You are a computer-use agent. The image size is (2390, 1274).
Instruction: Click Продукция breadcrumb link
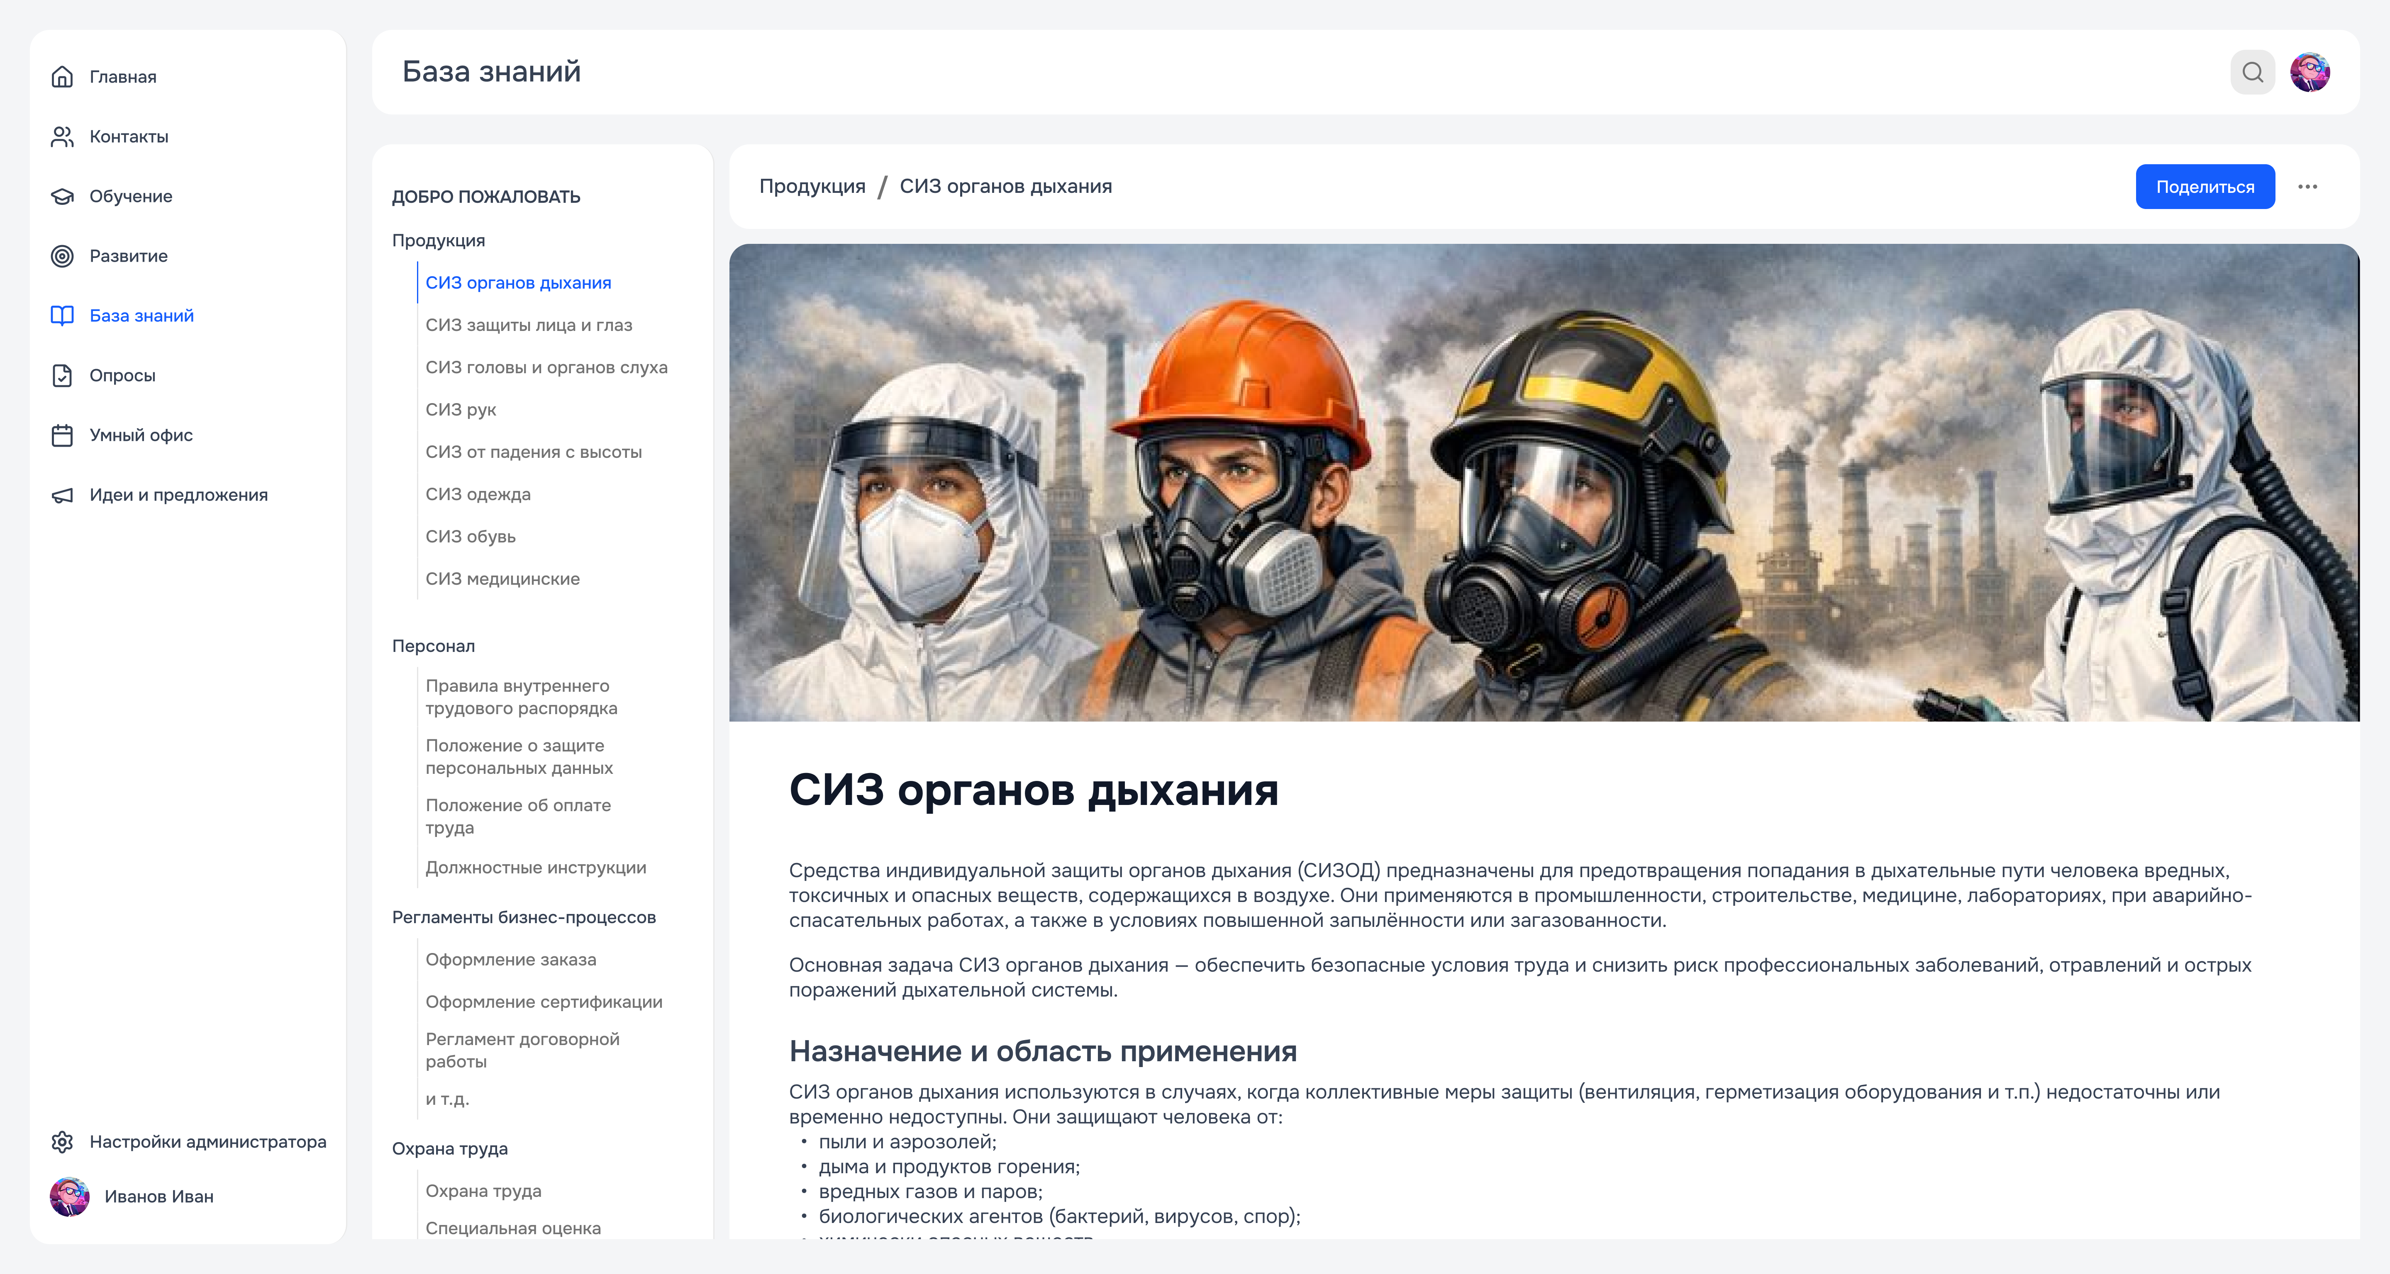click(812, 186)
